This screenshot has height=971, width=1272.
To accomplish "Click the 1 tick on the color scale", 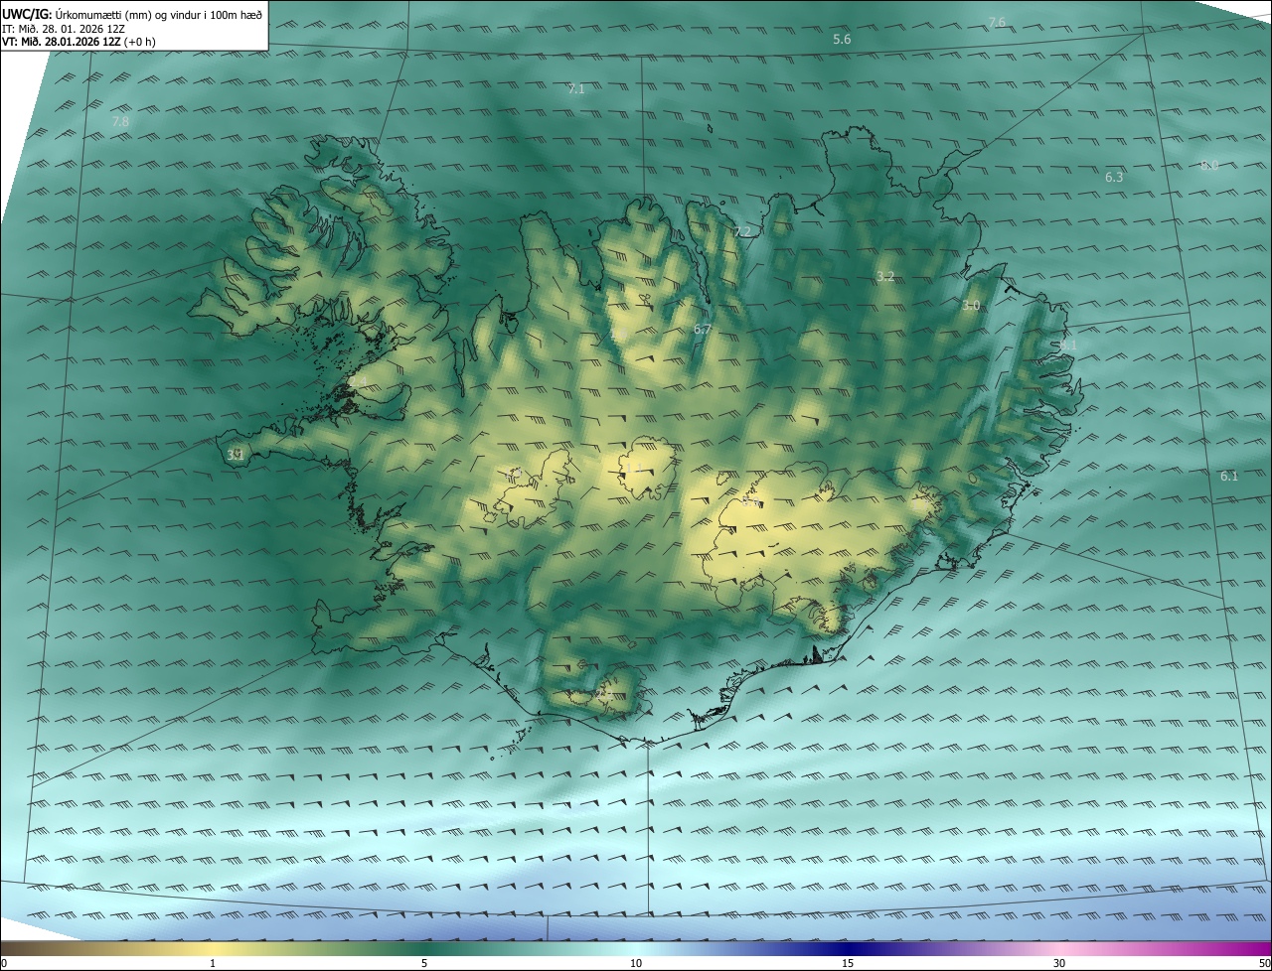I will (214, 964).
